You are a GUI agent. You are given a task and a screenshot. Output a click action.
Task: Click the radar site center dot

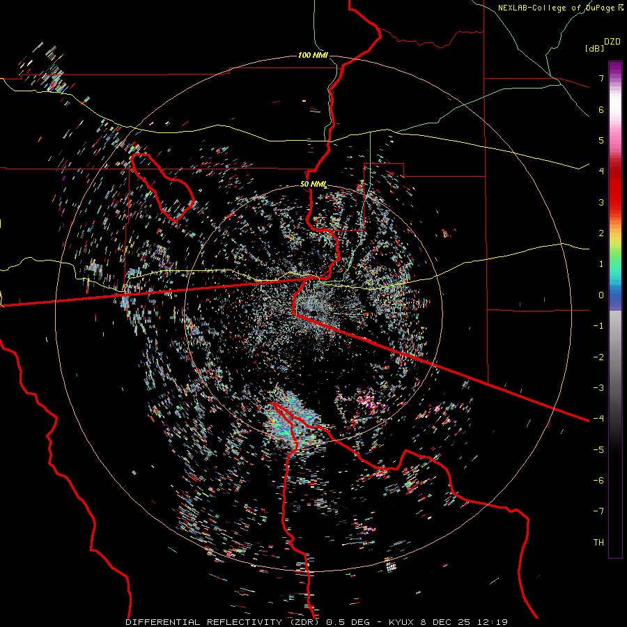313,312
